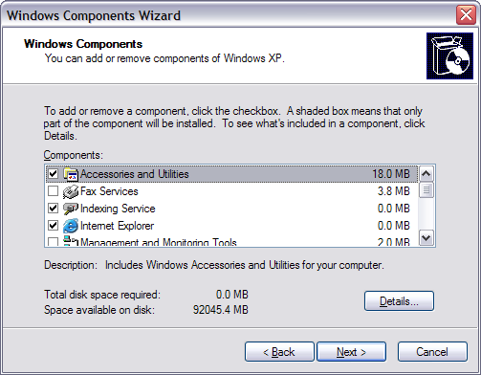
Task: Click the Internet Explorer logo icon
Action: click(71, 226)
